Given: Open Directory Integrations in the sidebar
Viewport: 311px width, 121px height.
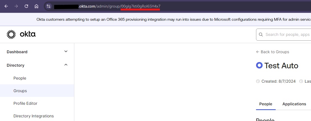Looking at the screenshot, I should [x=34, y=116].
